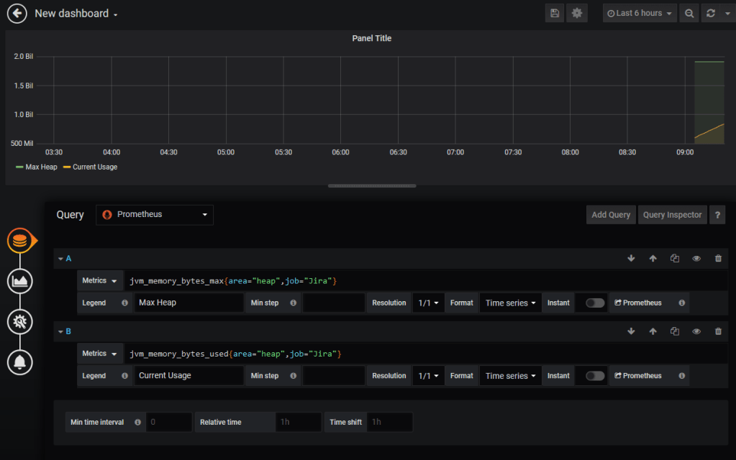Open the Alert bell tab in sidebar
Viewport: 736px width, 460px height.
pos(20,362)
